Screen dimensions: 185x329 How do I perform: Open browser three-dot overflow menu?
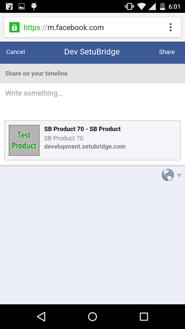[x=170, y=27]
